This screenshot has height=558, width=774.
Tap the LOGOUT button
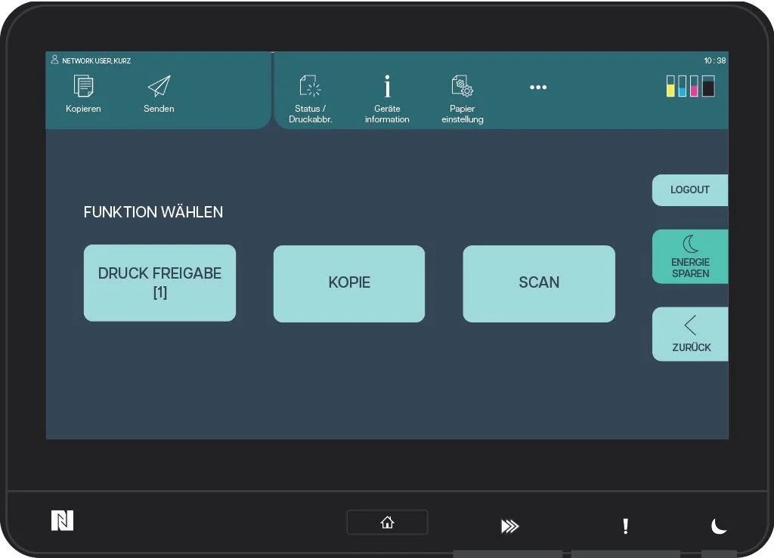pos(690,190)
